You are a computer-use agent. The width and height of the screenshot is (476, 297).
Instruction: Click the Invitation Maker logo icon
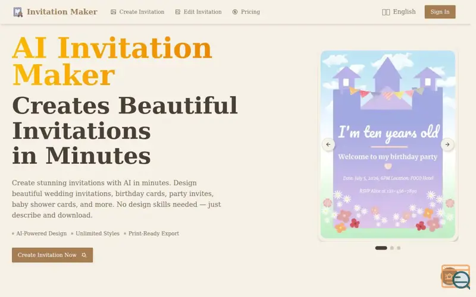pos(18,12)
